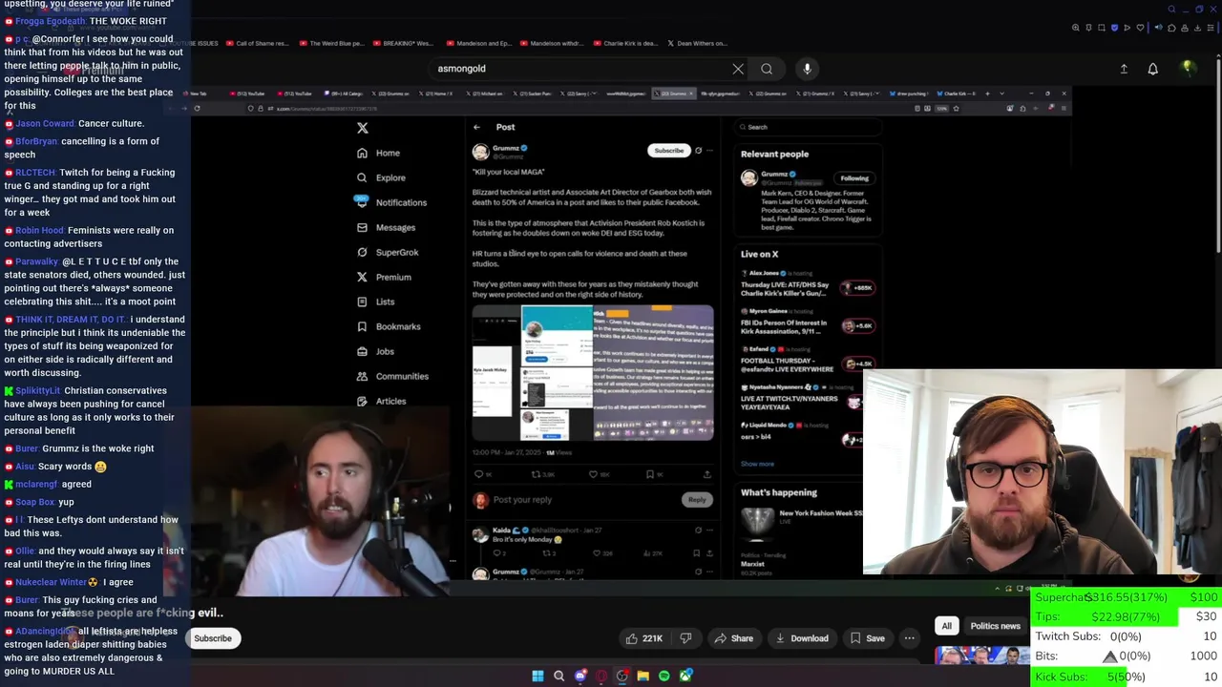
Task: Open Mandelson and Ep... bookmark
Action: [479, 43]
